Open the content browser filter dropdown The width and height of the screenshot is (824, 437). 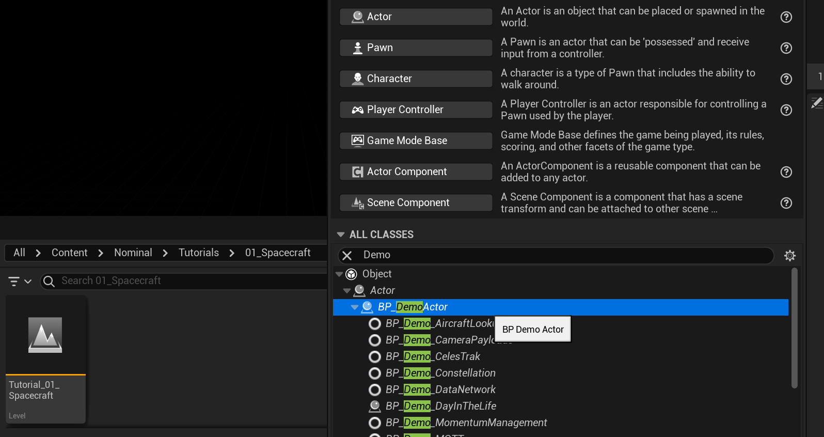tap(20, 282)
